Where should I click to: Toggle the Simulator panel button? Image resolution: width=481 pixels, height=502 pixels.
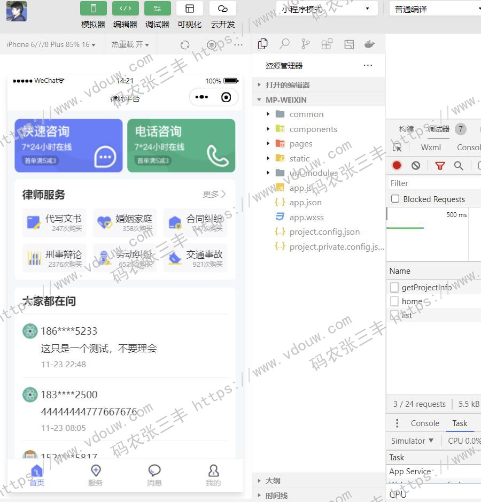pos(93,9)
